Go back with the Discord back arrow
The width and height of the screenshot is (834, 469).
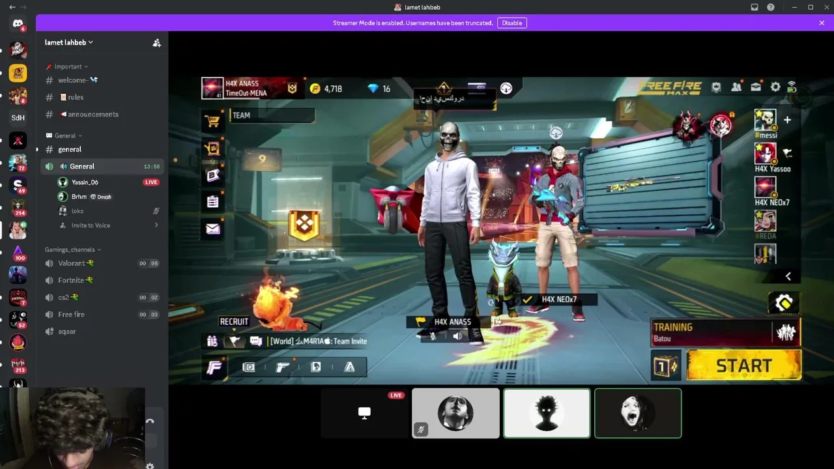[x=12, y=7]
